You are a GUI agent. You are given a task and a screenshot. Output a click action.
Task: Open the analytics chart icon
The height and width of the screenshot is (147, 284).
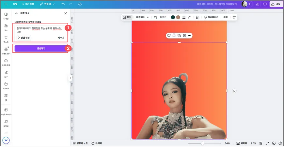257,4
